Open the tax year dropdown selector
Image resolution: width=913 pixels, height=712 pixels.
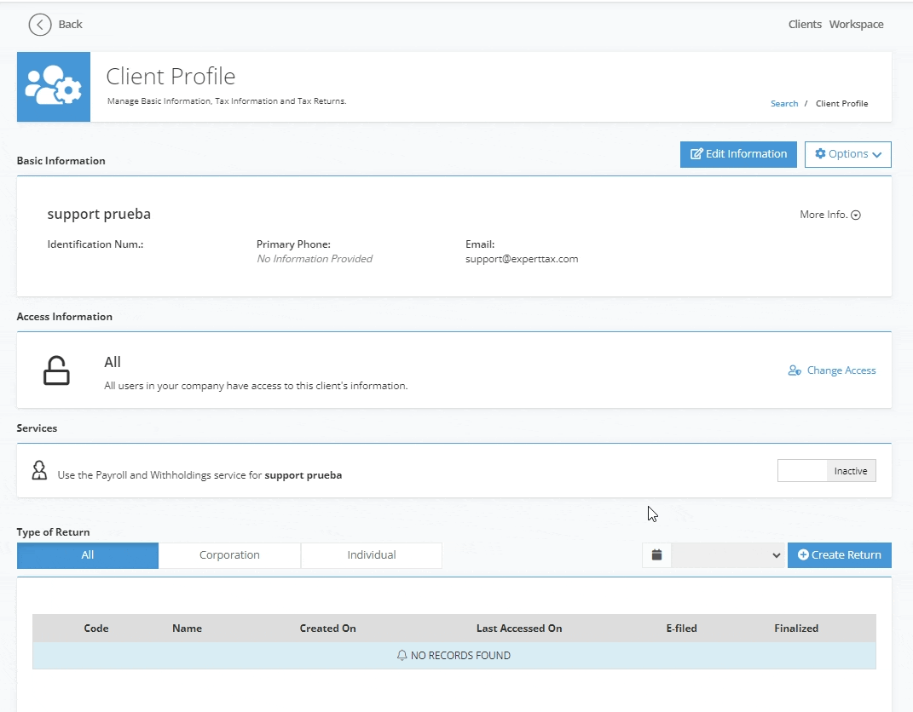727,555
